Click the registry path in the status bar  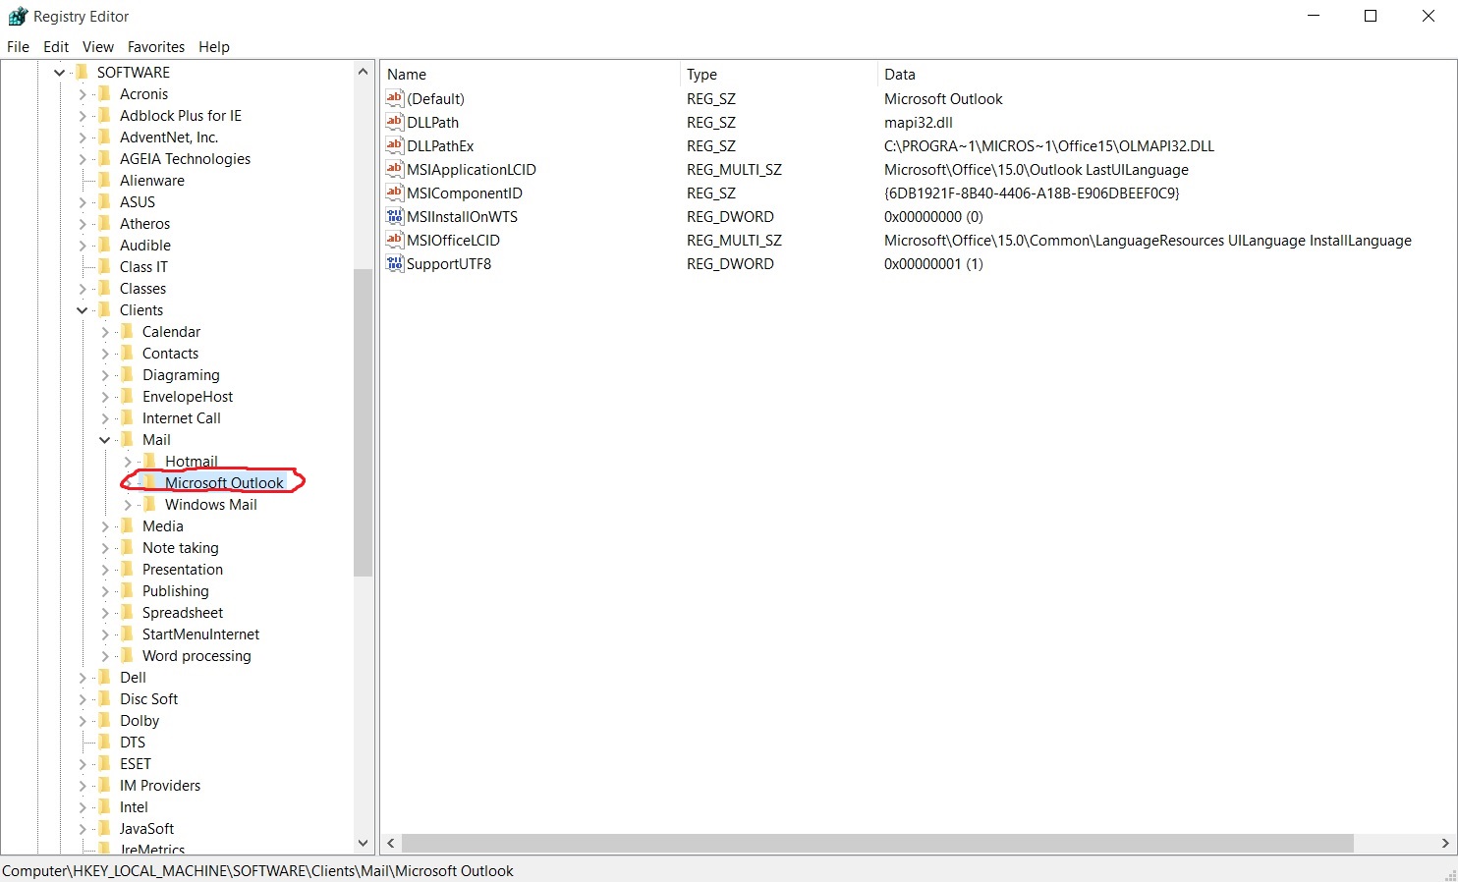[x=257, y=870]
